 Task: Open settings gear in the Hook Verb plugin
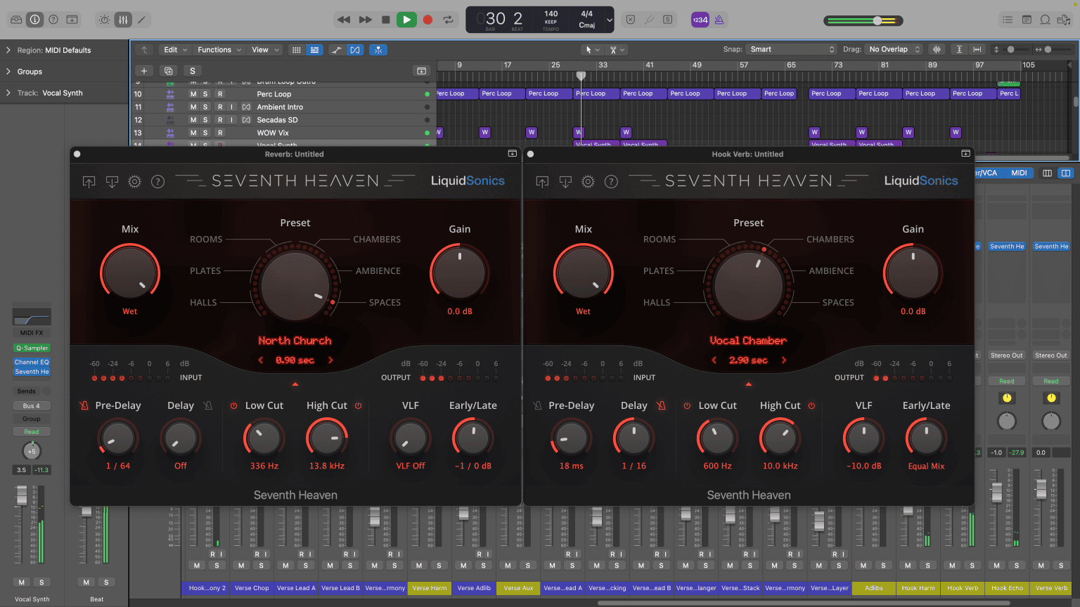[588, 181]
